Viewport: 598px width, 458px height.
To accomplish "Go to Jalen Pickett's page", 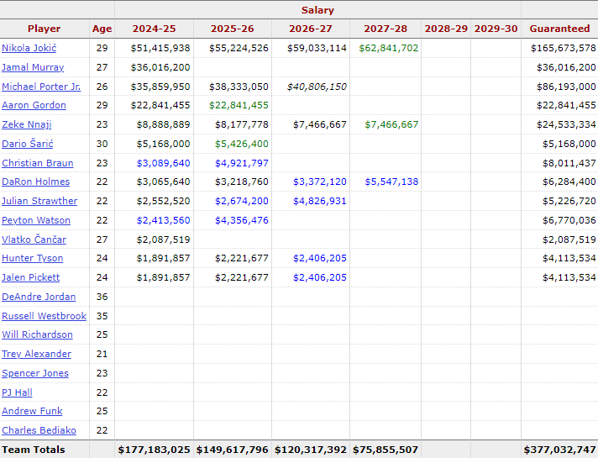I will (31, 278).
